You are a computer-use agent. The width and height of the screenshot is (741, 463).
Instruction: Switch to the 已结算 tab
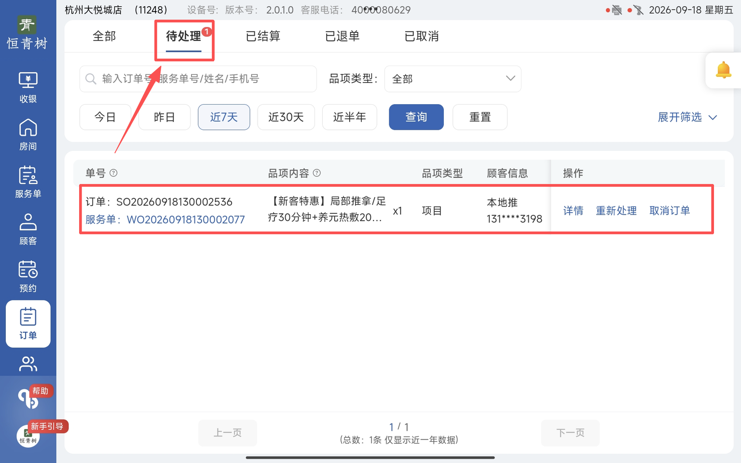tap(263, 36)
